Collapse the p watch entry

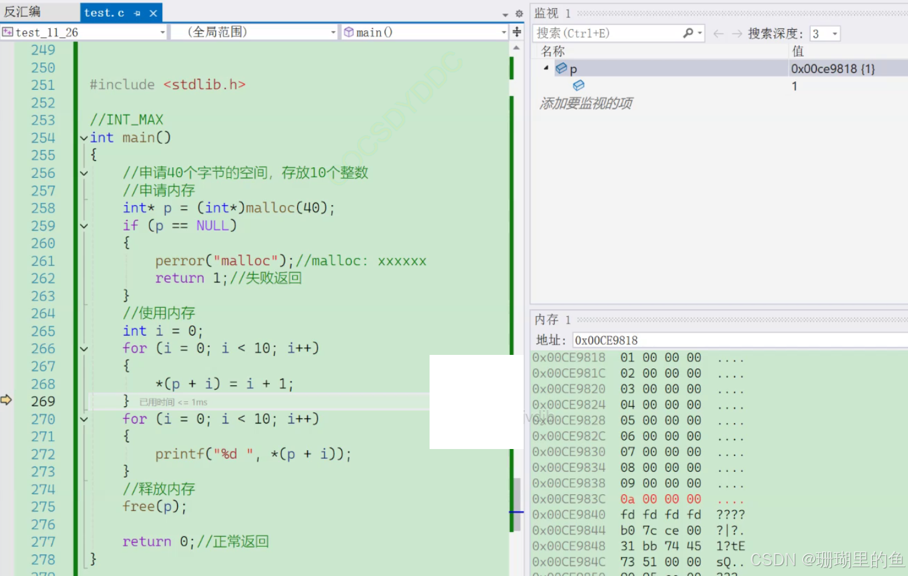[546, 68]
